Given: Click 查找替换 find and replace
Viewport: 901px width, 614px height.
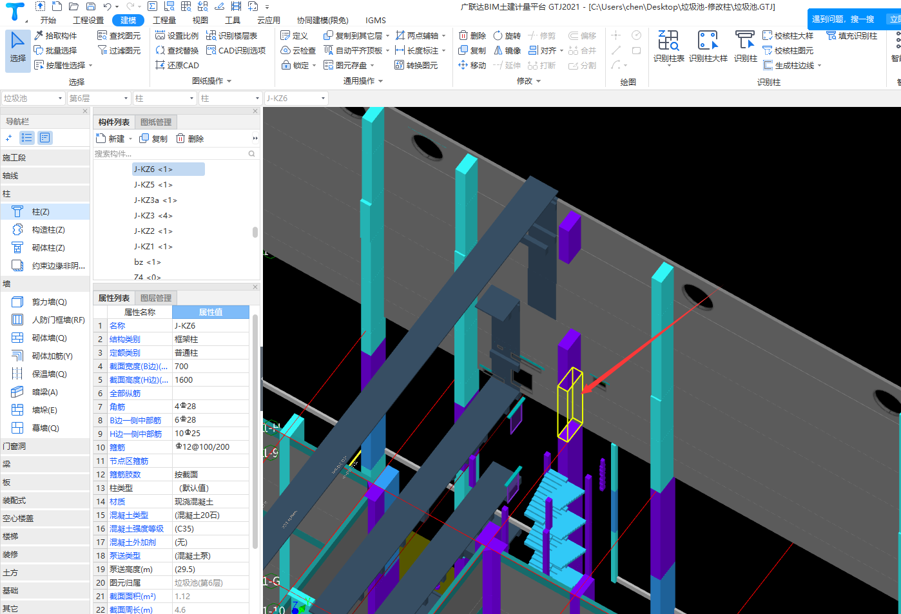Looking at the screenshot, I should pyautogui.click(x=177, y=50).
